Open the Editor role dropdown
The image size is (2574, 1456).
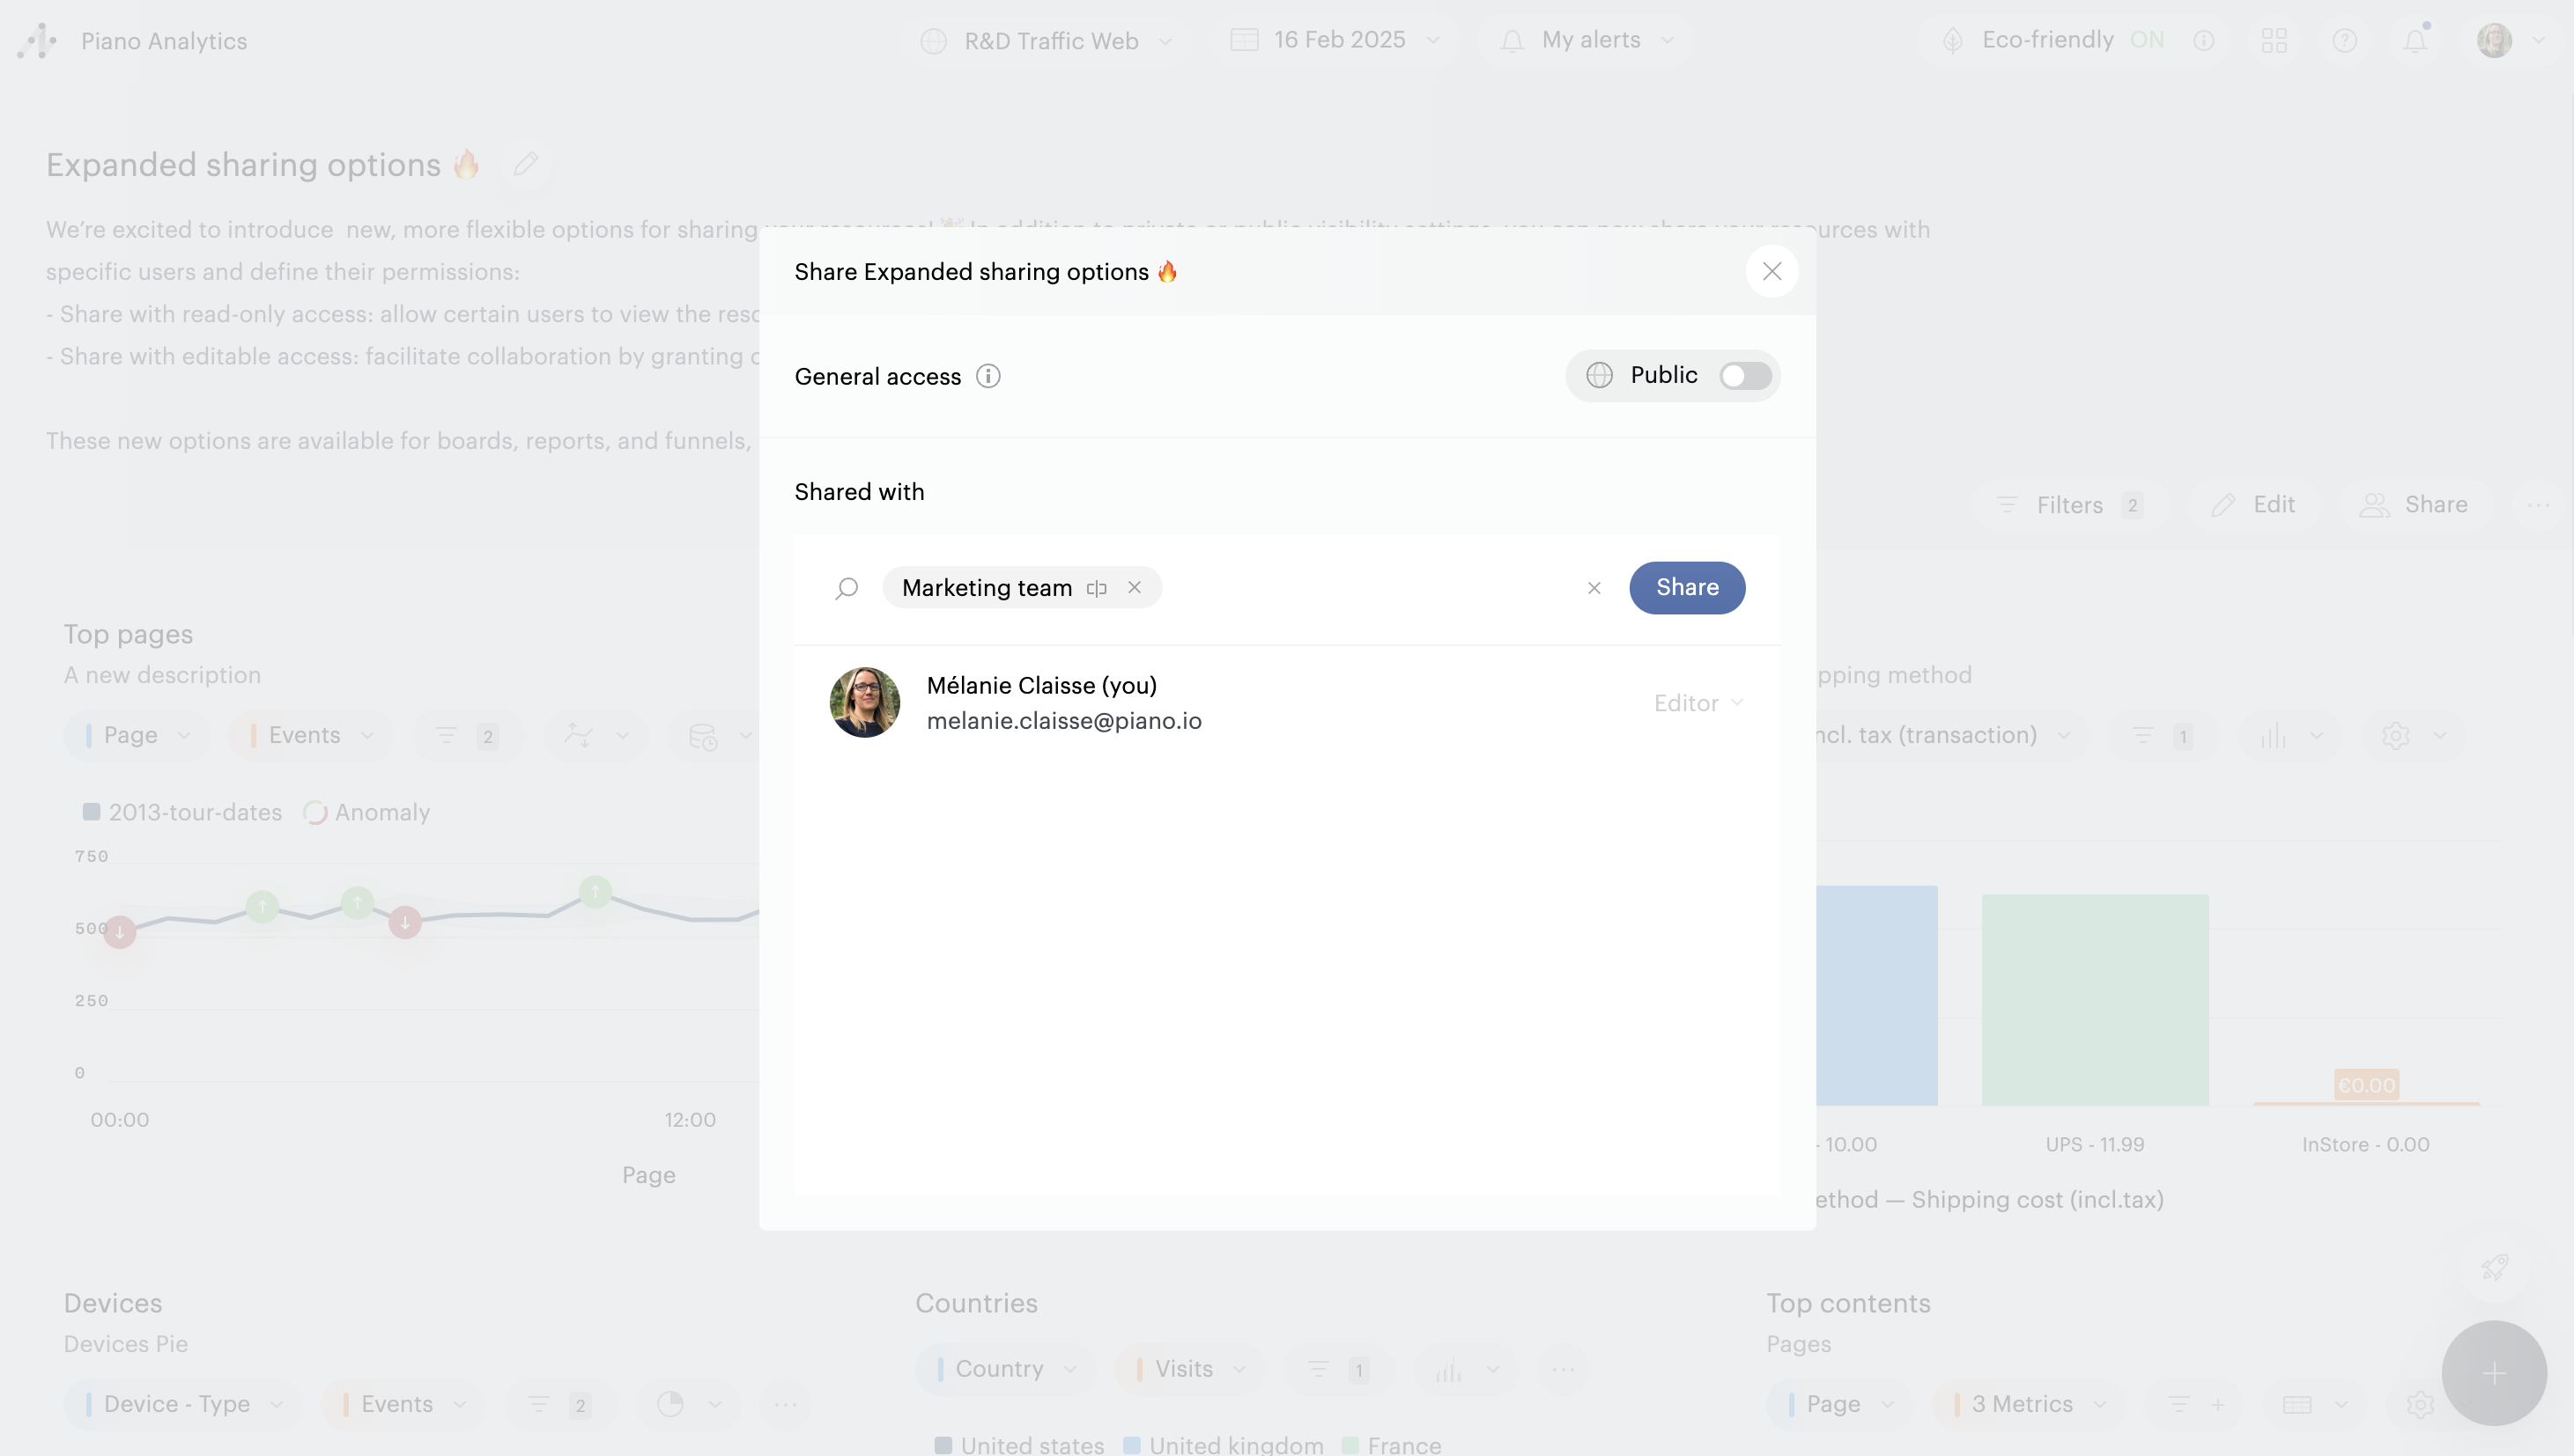point(1698,703)
